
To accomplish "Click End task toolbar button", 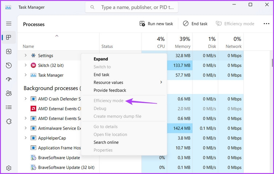I will [195, 24].
